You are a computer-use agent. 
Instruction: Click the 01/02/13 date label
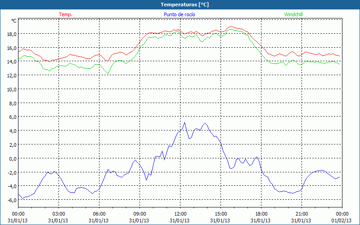(x=342, y=220)
